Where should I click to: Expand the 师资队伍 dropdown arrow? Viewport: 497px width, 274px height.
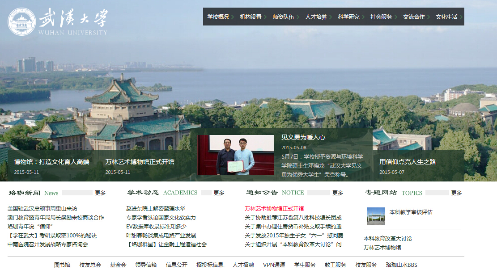pos(299,17)
